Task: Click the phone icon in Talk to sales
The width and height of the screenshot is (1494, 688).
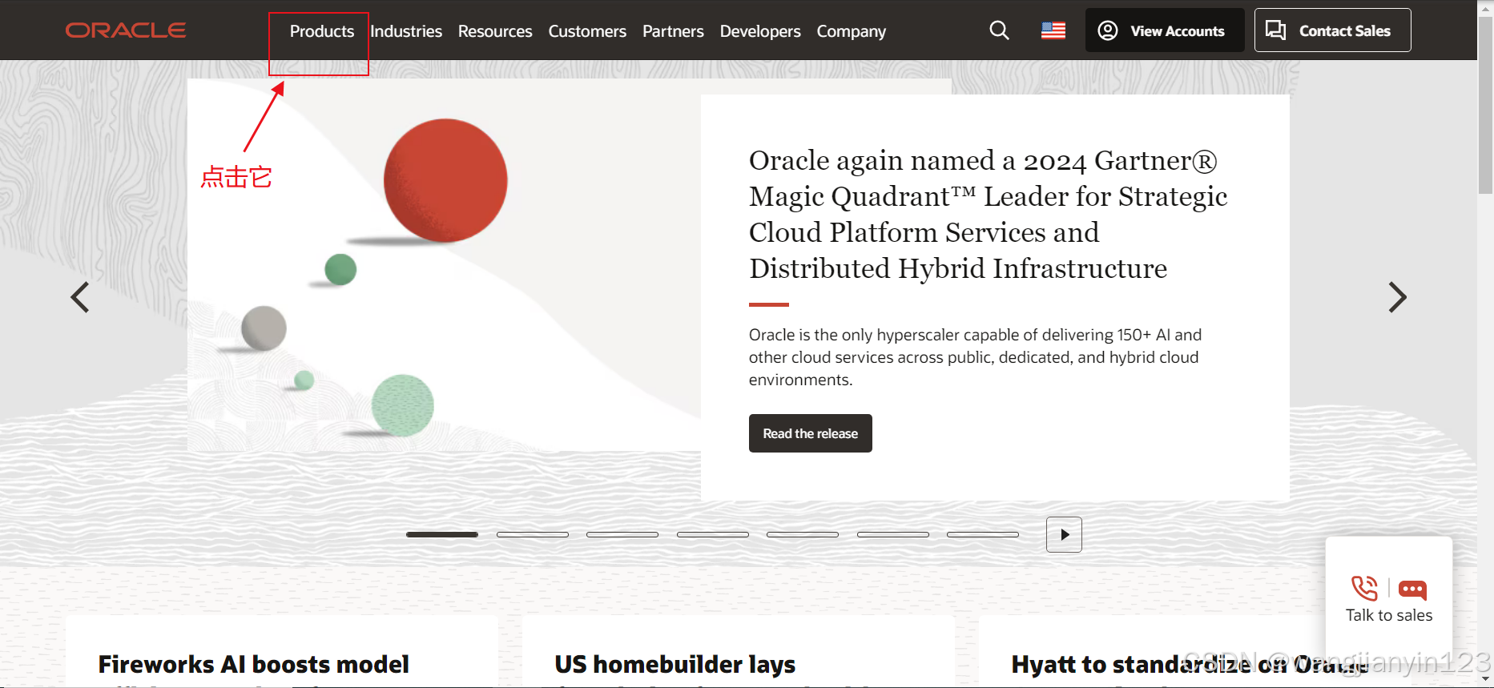Action: (1365, 589)
